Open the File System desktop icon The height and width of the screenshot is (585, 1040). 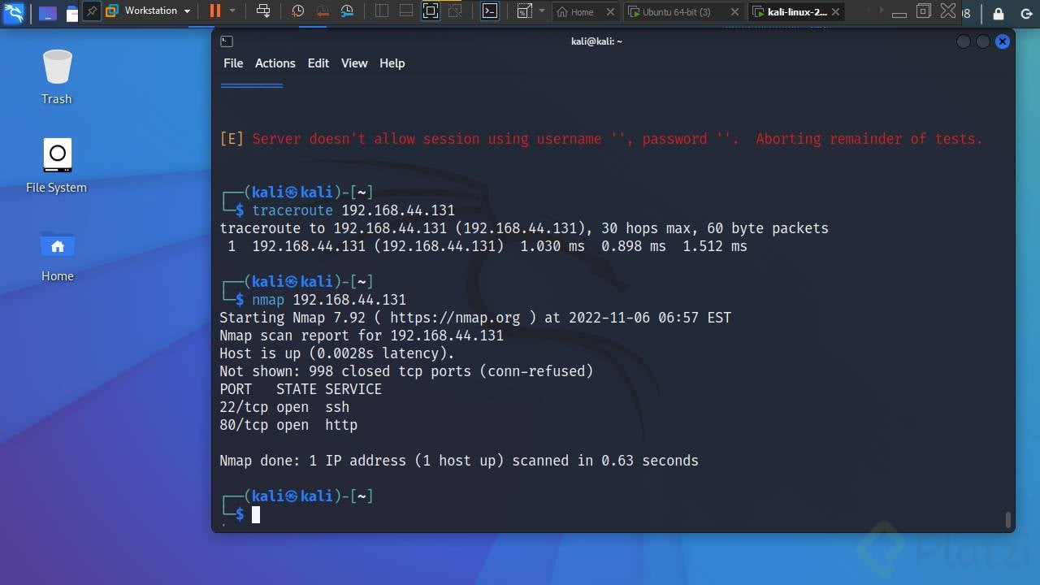(57, 166)
